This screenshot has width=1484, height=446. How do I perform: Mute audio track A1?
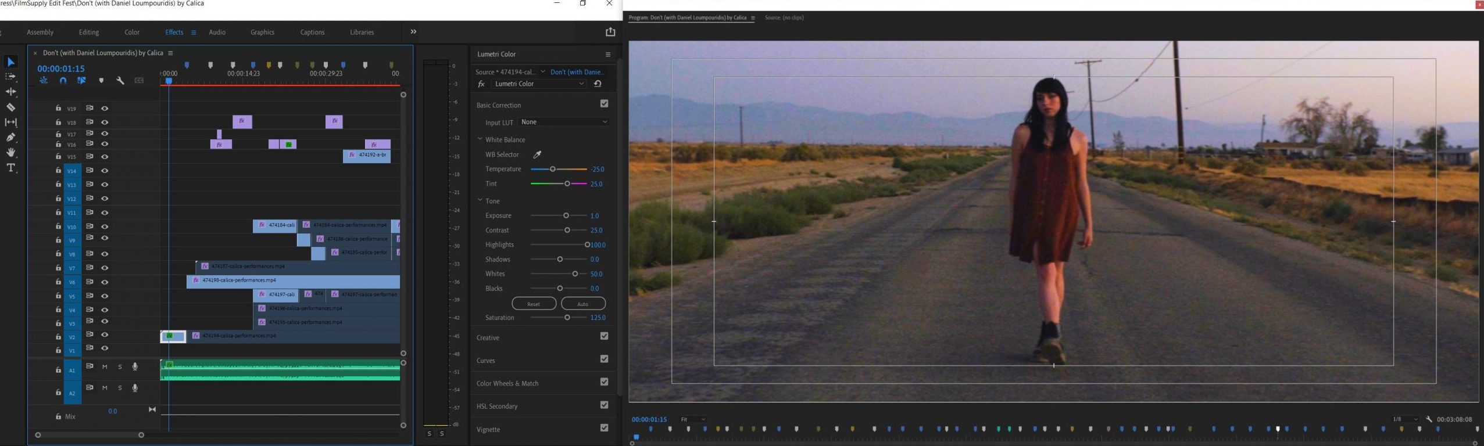tap(105, 366)
